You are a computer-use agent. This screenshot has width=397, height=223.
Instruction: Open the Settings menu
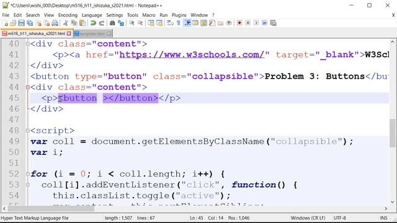(x=114, y=15)
